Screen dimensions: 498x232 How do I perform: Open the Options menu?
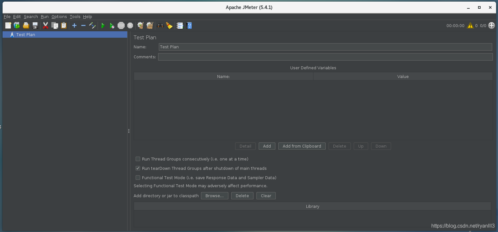point(59,16)
